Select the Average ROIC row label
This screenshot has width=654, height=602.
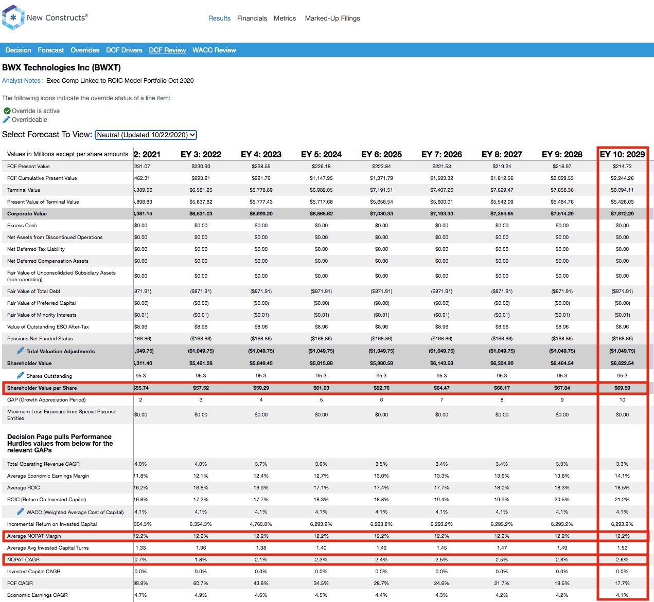tap(23, 488)
